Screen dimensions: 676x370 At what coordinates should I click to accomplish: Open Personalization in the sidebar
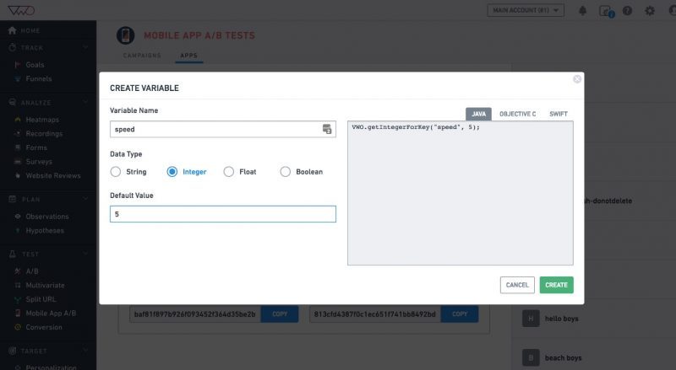(x=51, y=367)
